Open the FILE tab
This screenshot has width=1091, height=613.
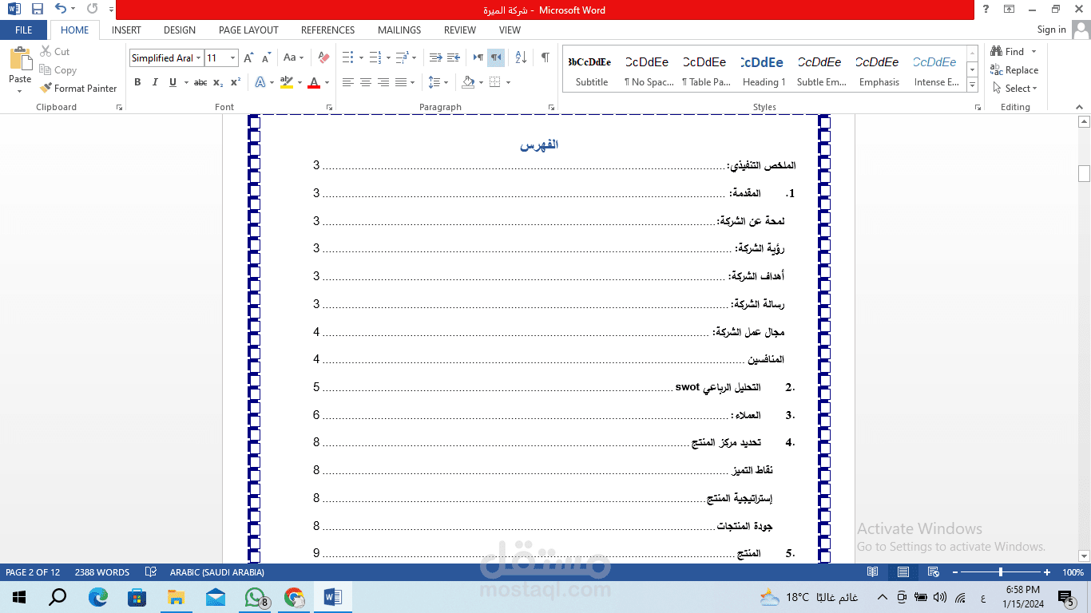(24, 30)
